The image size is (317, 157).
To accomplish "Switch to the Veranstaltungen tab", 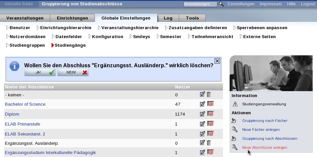I will 25,18.
